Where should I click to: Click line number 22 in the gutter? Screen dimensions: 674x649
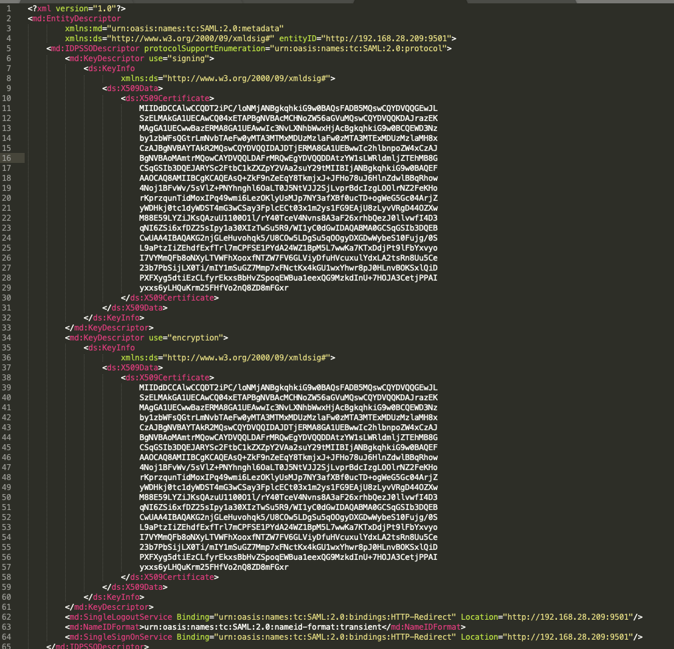[x=7, y=217]
